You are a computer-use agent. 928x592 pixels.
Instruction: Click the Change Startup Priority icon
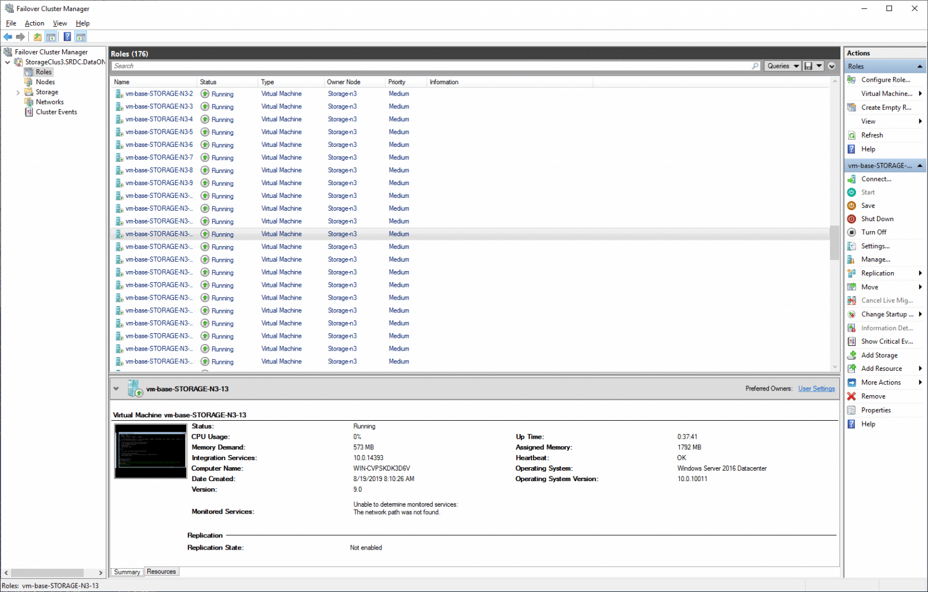pyautogui.click(x=851, y=314)
